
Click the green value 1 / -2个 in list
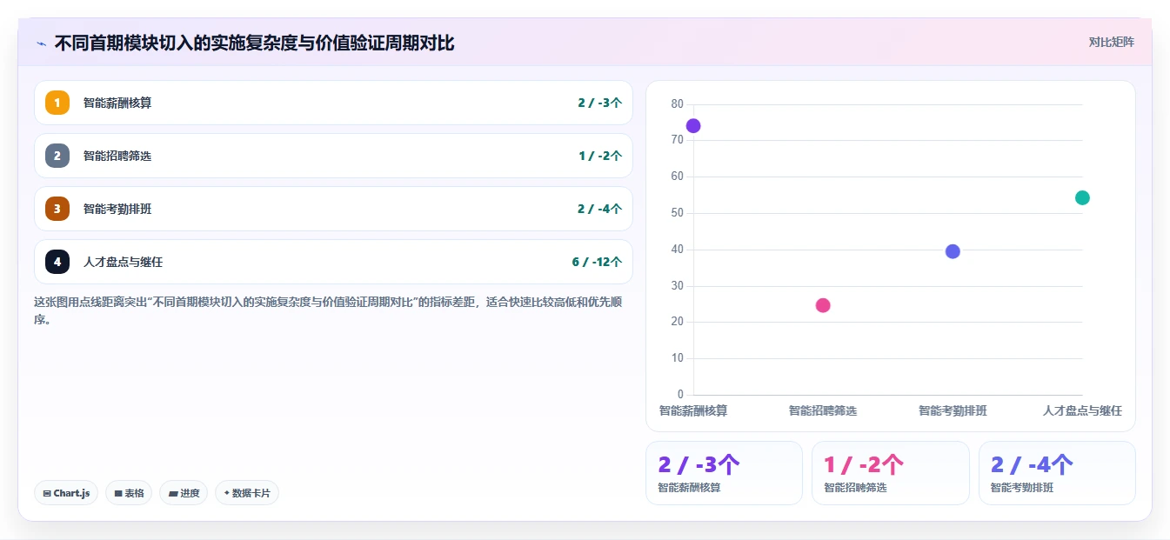pyautogui.click(x=600, y=156)
